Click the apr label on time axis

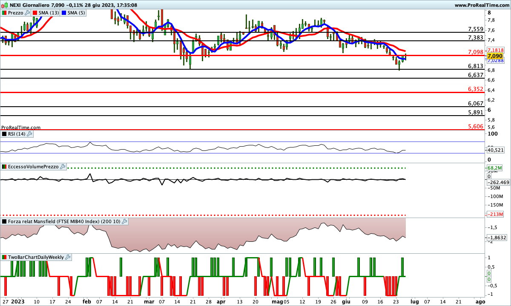(x=221, y=301)
